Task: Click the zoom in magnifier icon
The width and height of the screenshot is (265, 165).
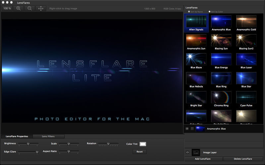Action: point(19,8)
